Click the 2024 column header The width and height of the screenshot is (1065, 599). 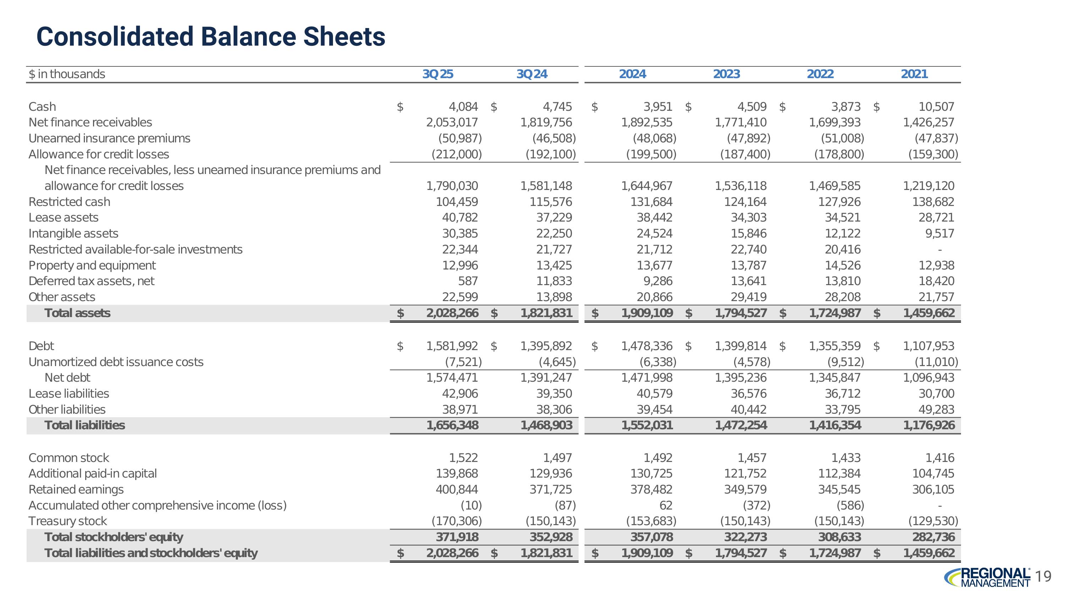[x=632, y=74]
